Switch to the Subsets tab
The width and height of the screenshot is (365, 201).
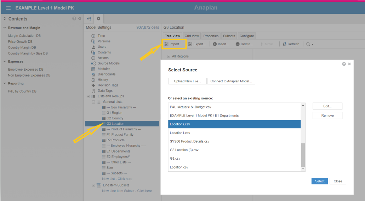point(229,36)
